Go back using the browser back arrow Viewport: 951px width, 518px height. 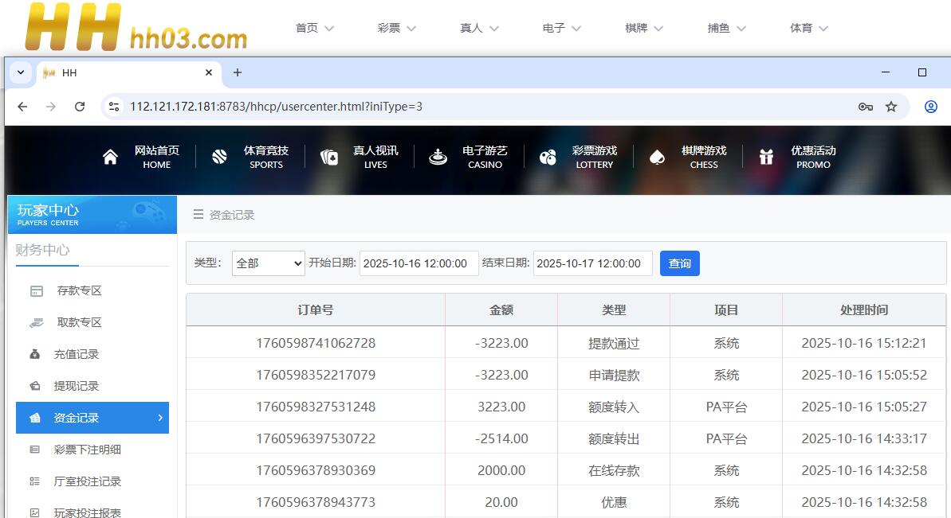click(22, 107)
